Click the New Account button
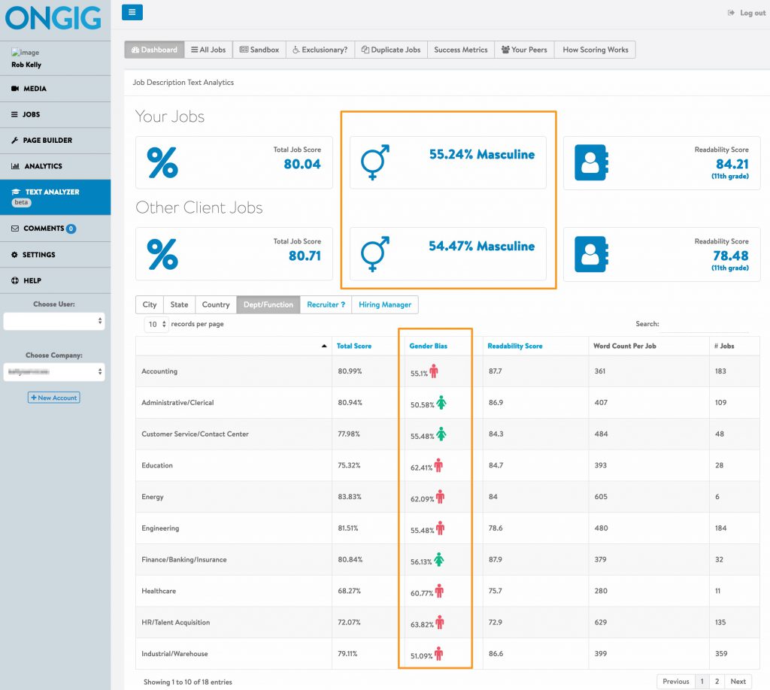The height and width of the screenshot is (690, 770). click(x=54, y=398)
